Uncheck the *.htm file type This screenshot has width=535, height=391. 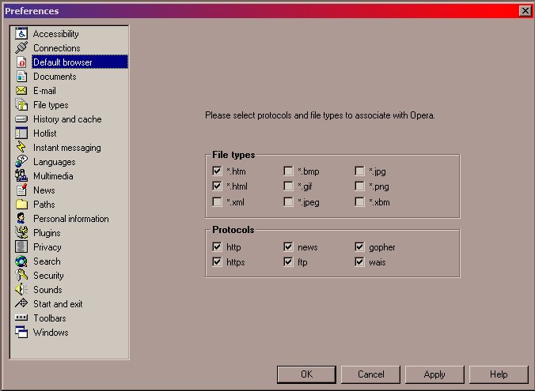coord(217,171)
